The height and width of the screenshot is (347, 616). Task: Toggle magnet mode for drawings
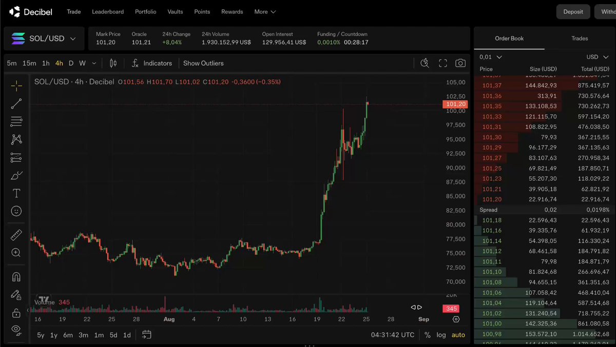pyautogui.click(x=16, y=277)
